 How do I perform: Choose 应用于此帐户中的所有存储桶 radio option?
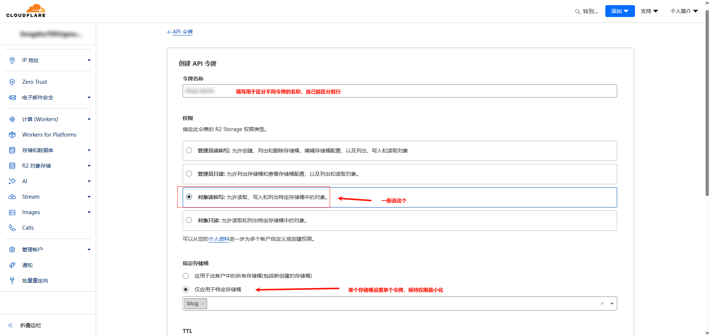coord(186,276)
